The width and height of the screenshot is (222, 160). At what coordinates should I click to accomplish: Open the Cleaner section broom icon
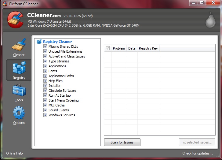tap(19, 45)
